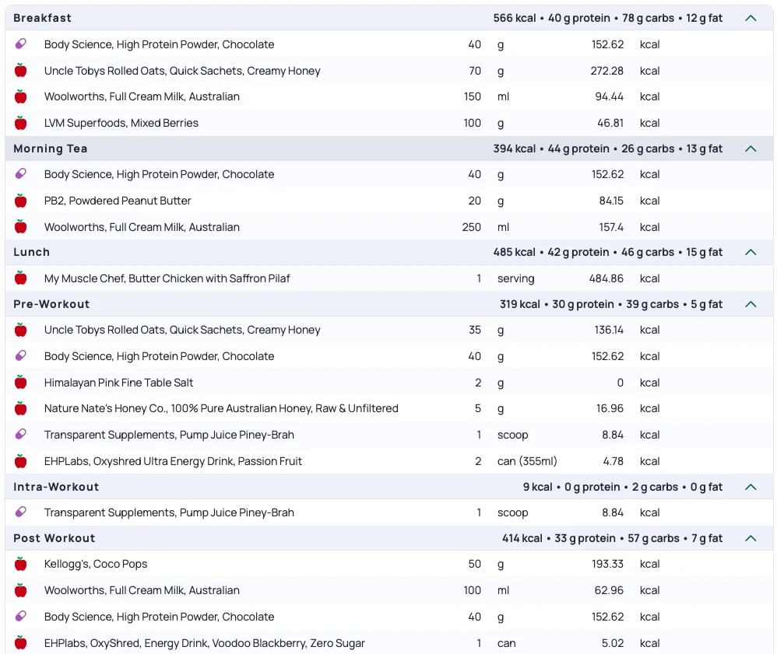Collapse the Post Workout section

(x=751, y=538)
